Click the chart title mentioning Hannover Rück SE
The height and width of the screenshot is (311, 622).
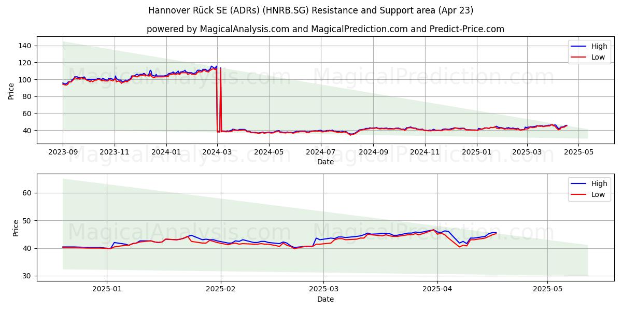coord(310,10)
